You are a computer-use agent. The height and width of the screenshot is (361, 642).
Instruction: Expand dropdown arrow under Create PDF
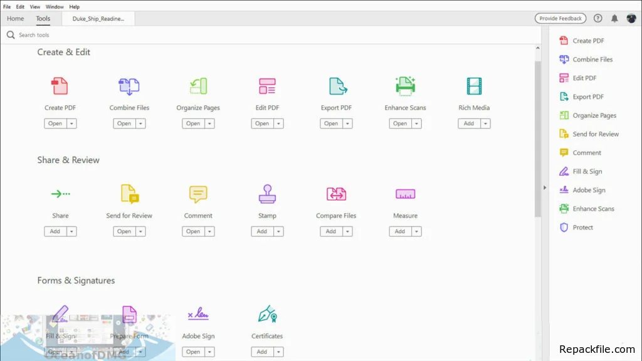(x=71, y=123)
